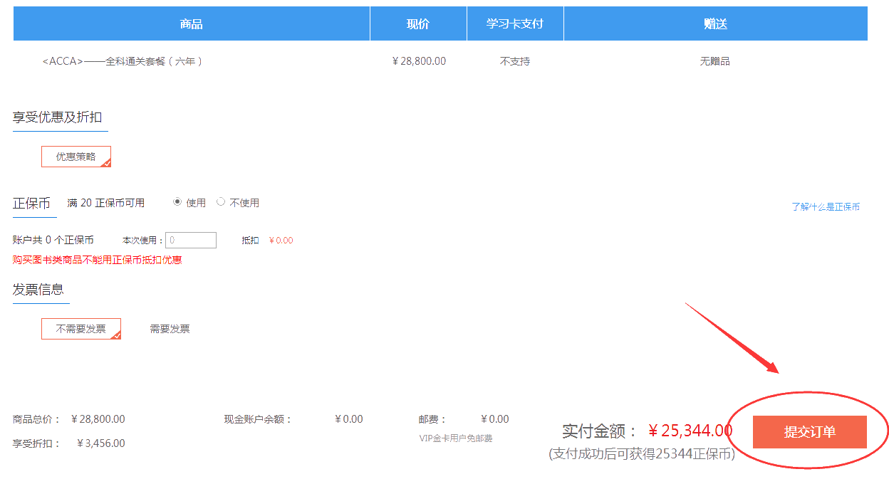Click the 提交订单 submit order button
Screen dimensions: 889x484
(809, 432)
